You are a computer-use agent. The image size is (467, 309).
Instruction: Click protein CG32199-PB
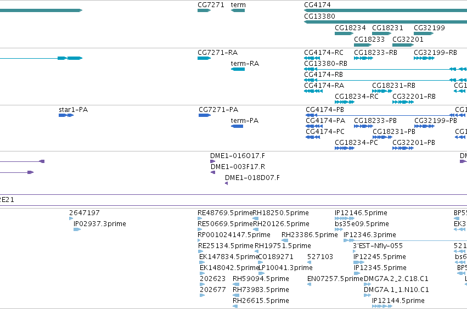[x=424, y=126]
